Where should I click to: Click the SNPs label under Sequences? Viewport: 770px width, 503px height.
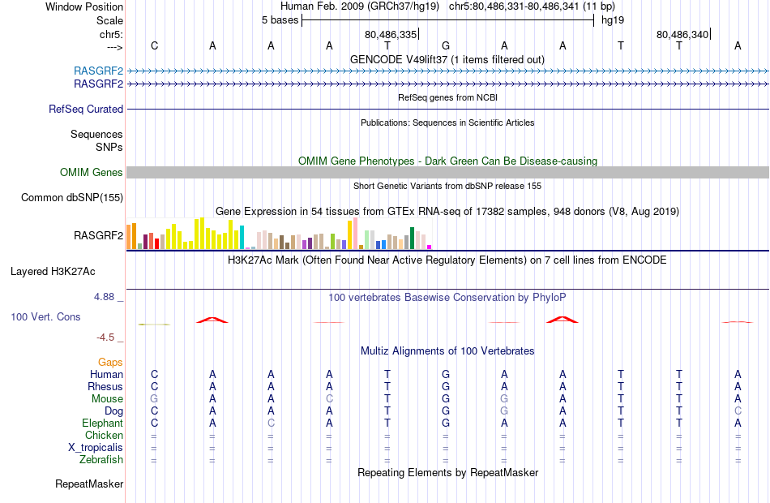click(x=109, y=148)
